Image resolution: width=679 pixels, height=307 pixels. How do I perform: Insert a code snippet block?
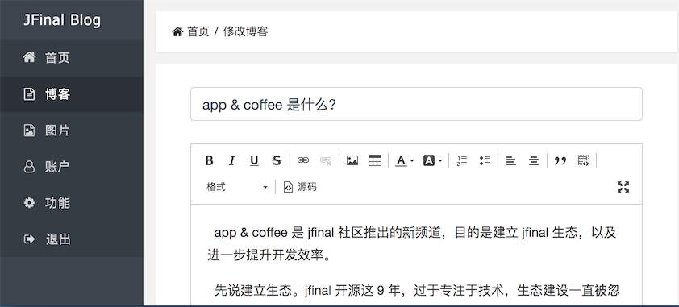[x=583, y=161]
